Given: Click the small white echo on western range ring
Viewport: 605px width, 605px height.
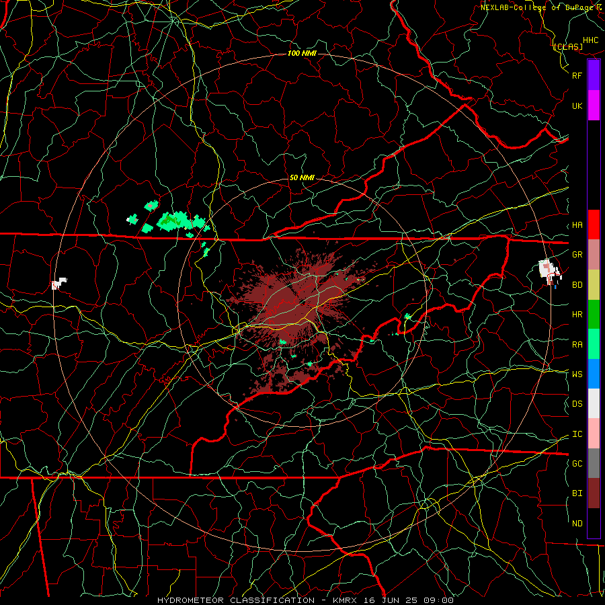Looking at the screenshot, I should [59, 283].
